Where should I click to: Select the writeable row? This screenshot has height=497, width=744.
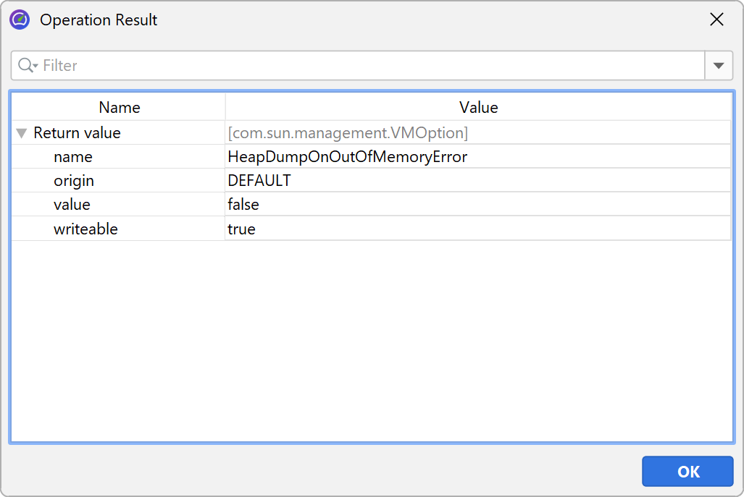[85, 229]
